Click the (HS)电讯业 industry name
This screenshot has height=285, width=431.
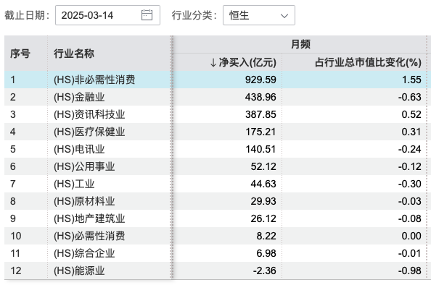click(79, 149)
